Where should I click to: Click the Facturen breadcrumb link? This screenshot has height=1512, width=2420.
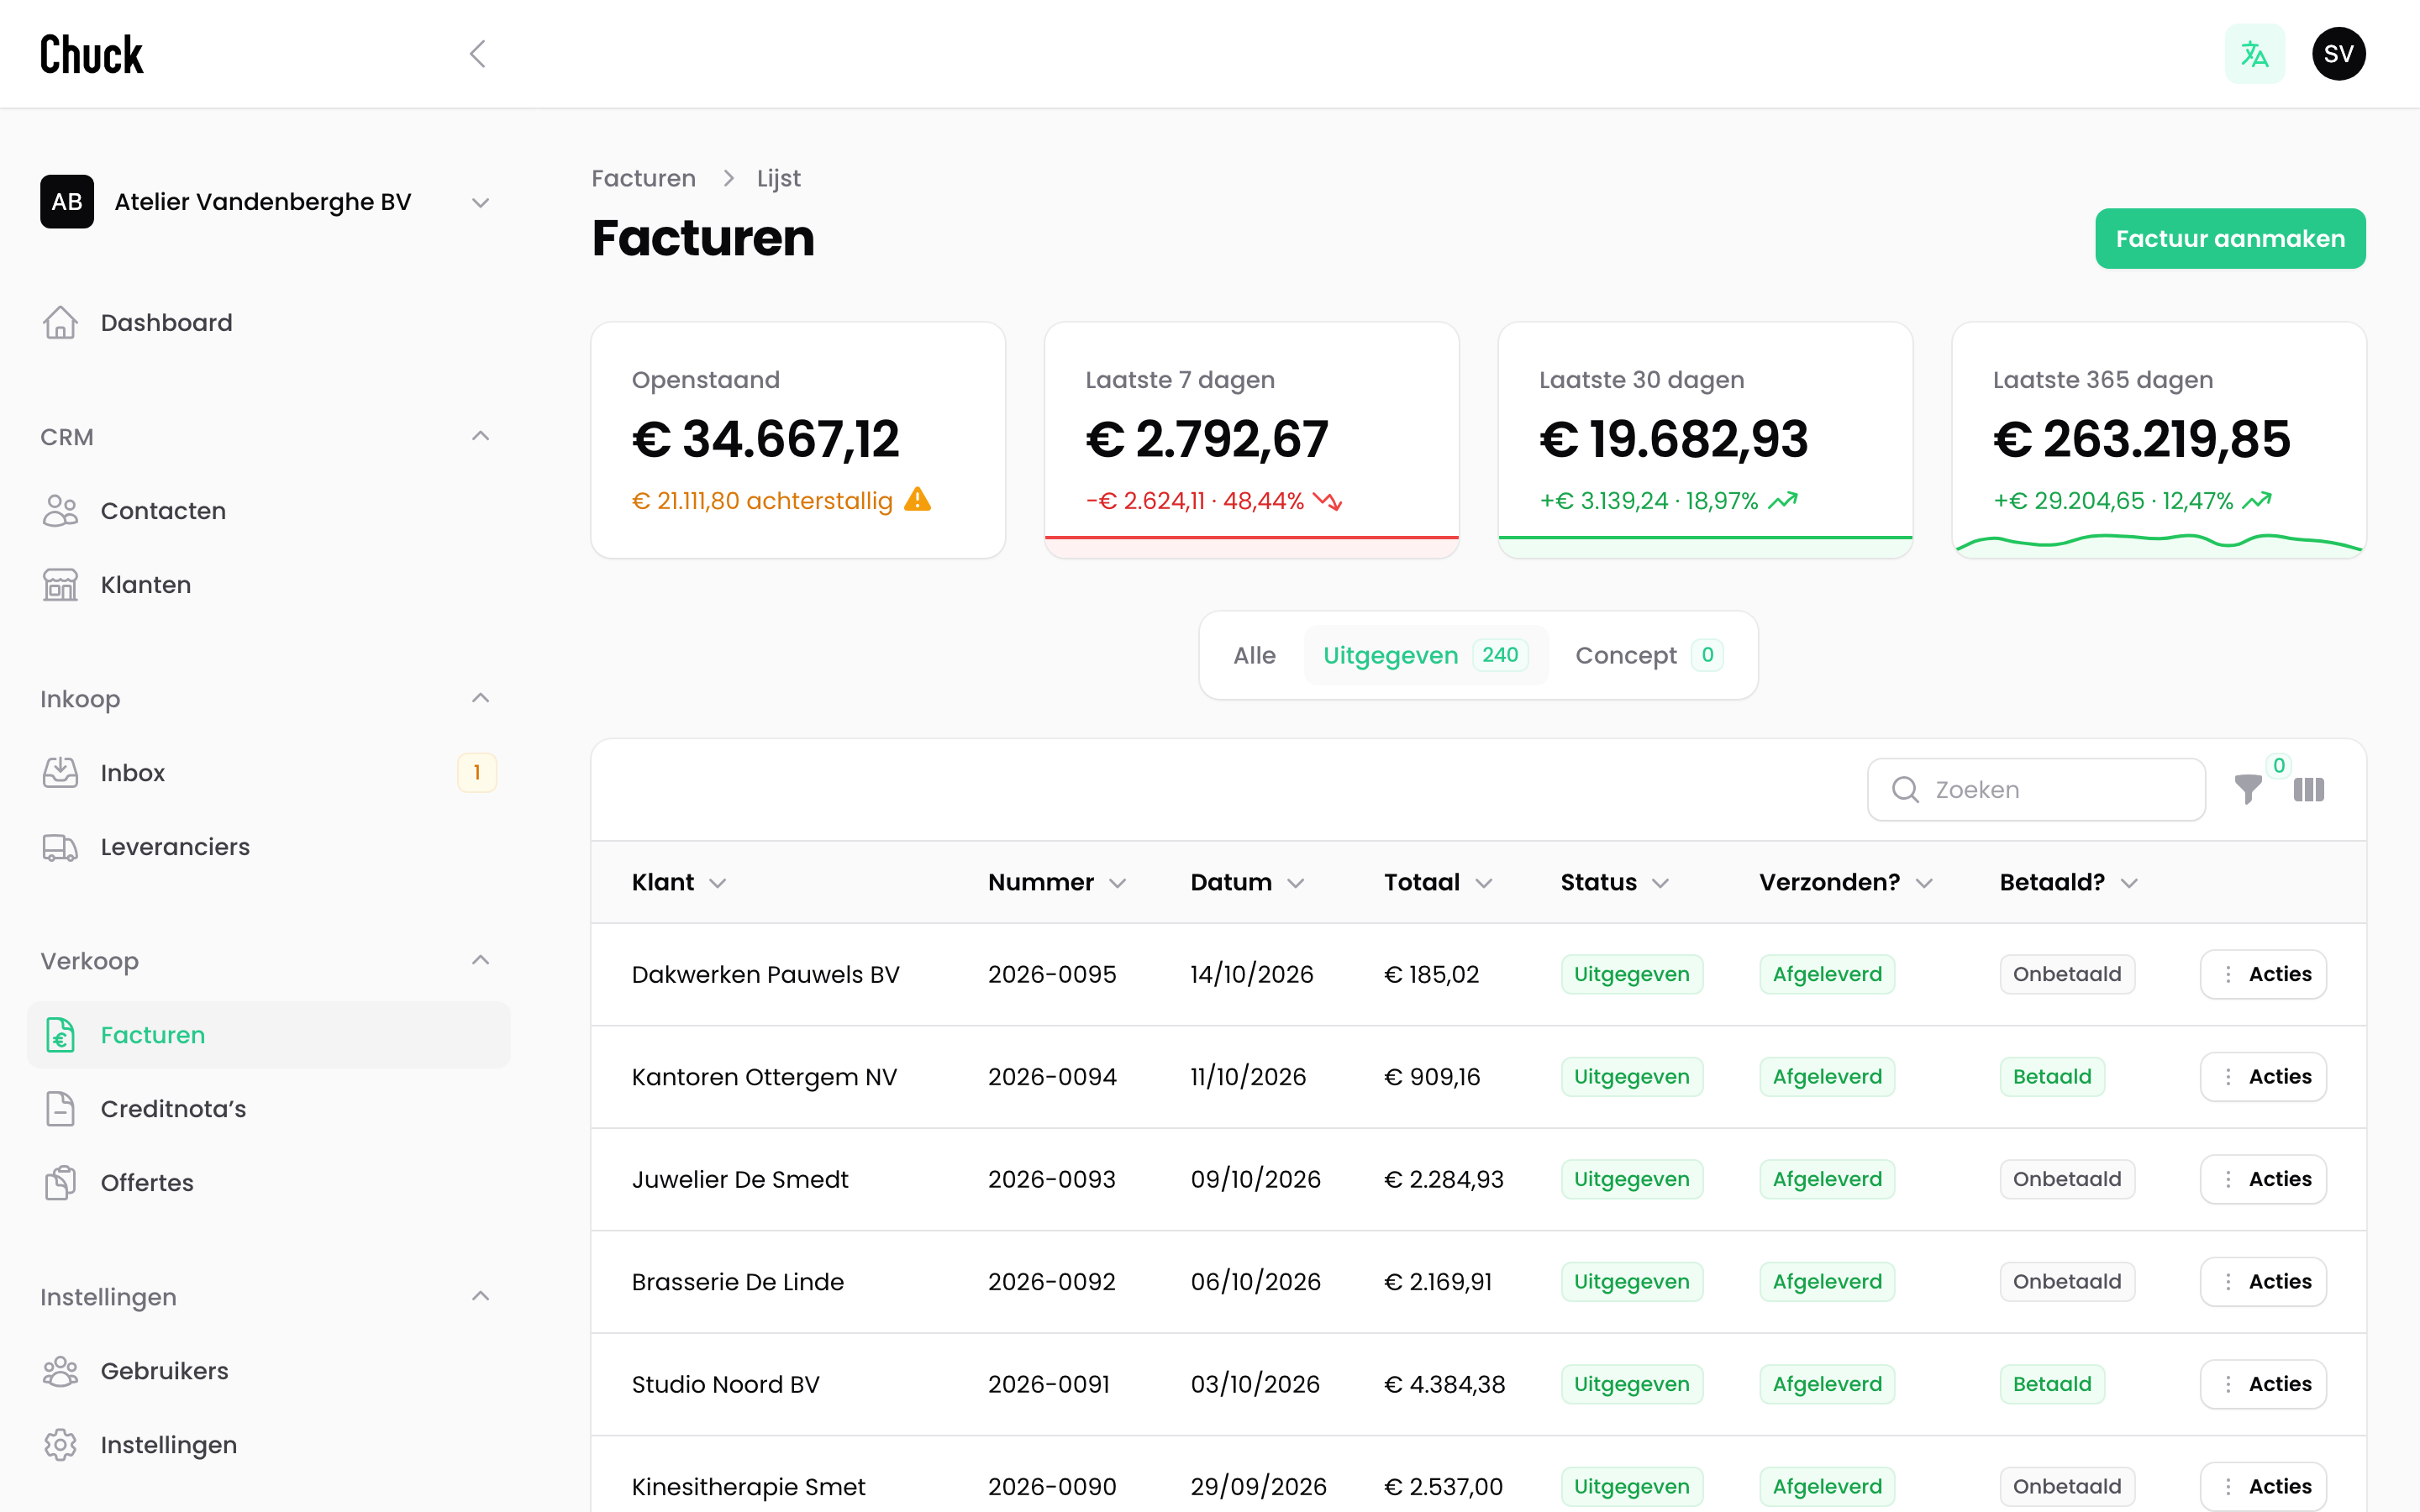click(643, 178)
